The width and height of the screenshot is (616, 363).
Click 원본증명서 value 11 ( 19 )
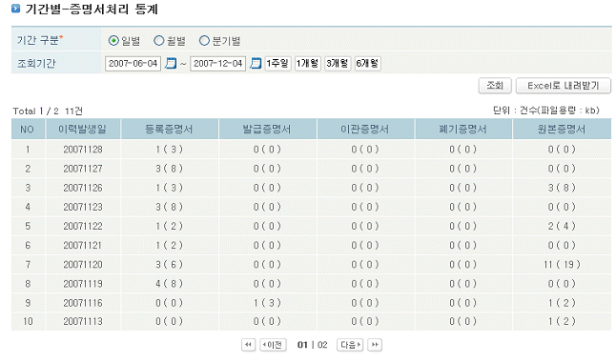pos(562,265)
